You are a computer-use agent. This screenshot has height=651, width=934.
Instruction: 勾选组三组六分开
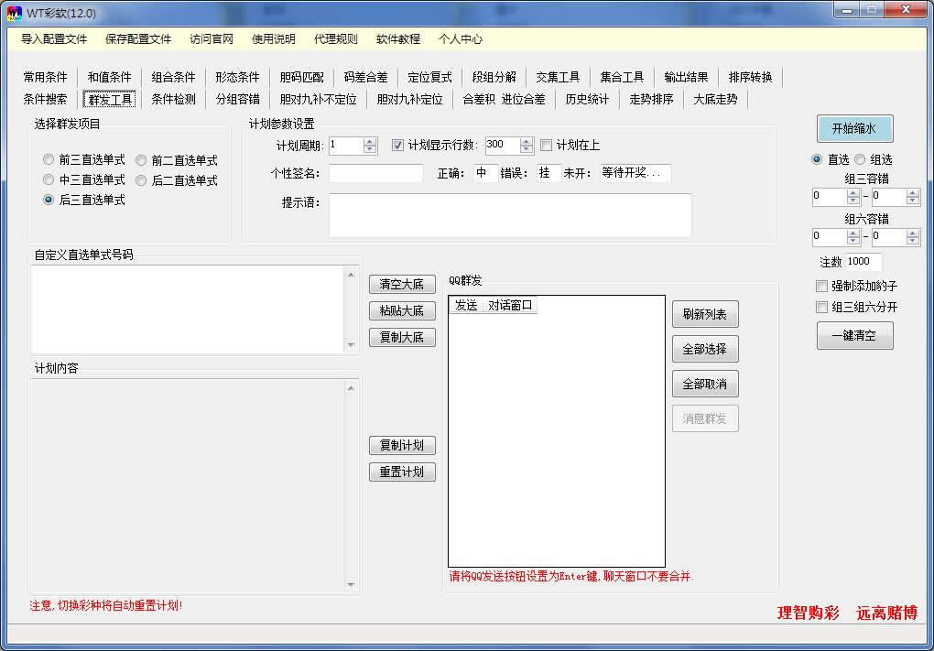pyautogui.click(x=820, y=307)
